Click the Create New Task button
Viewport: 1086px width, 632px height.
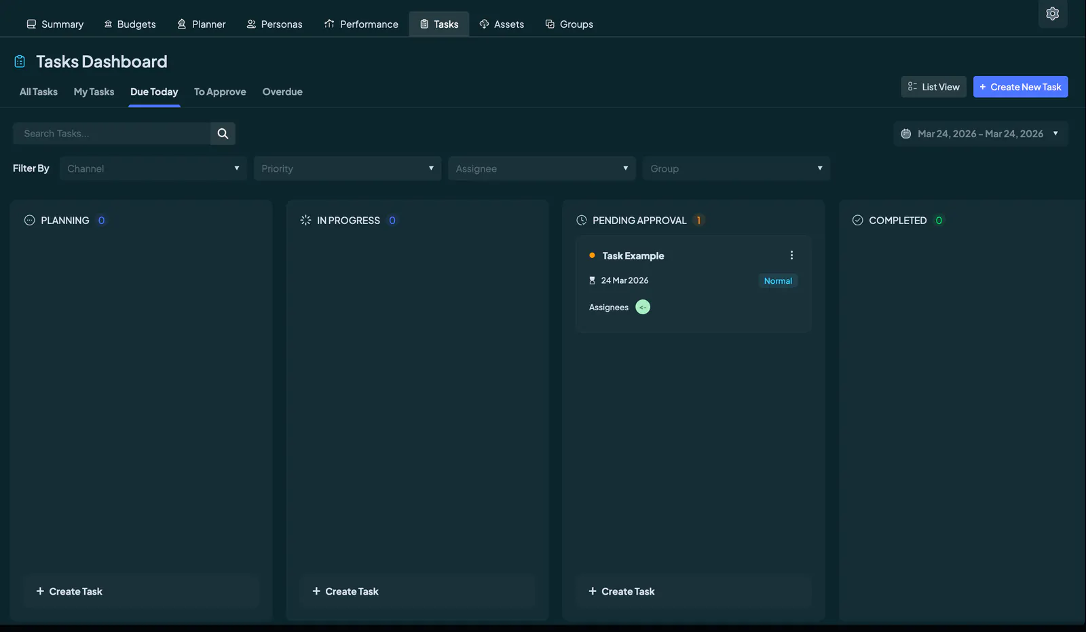pyautogui.click(x=1020, y=87)
